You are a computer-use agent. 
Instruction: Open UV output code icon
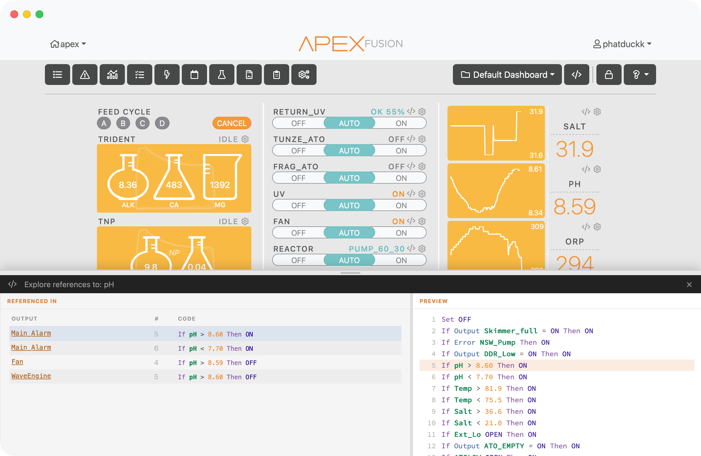click(411, 194)
